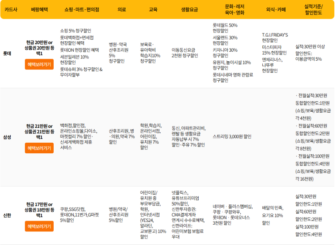The image size is (335, 245).
Task: Click 실적:30만원 할인한도:1만원 in 신한 row
Action: click(x=309, y=200)
